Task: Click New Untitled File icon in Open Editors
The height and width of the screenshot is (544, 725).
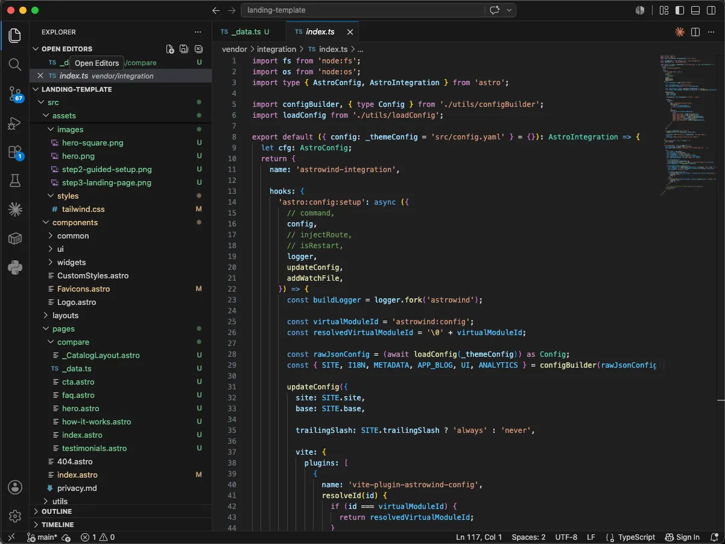Action: [170, 49]
